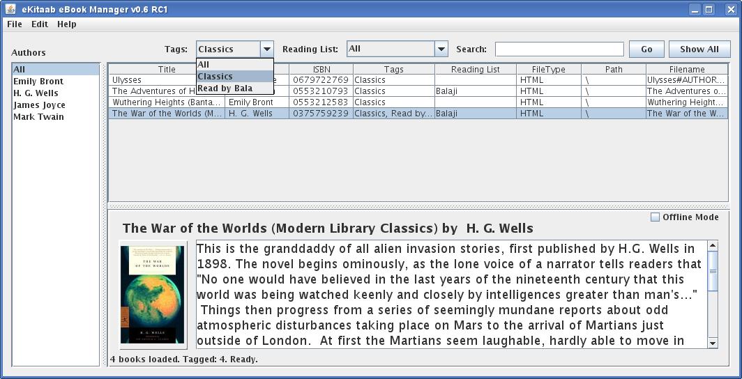Click the Search text field
Image resolution: width=742 pixels, height=379 pixels.
click(559, 49)
